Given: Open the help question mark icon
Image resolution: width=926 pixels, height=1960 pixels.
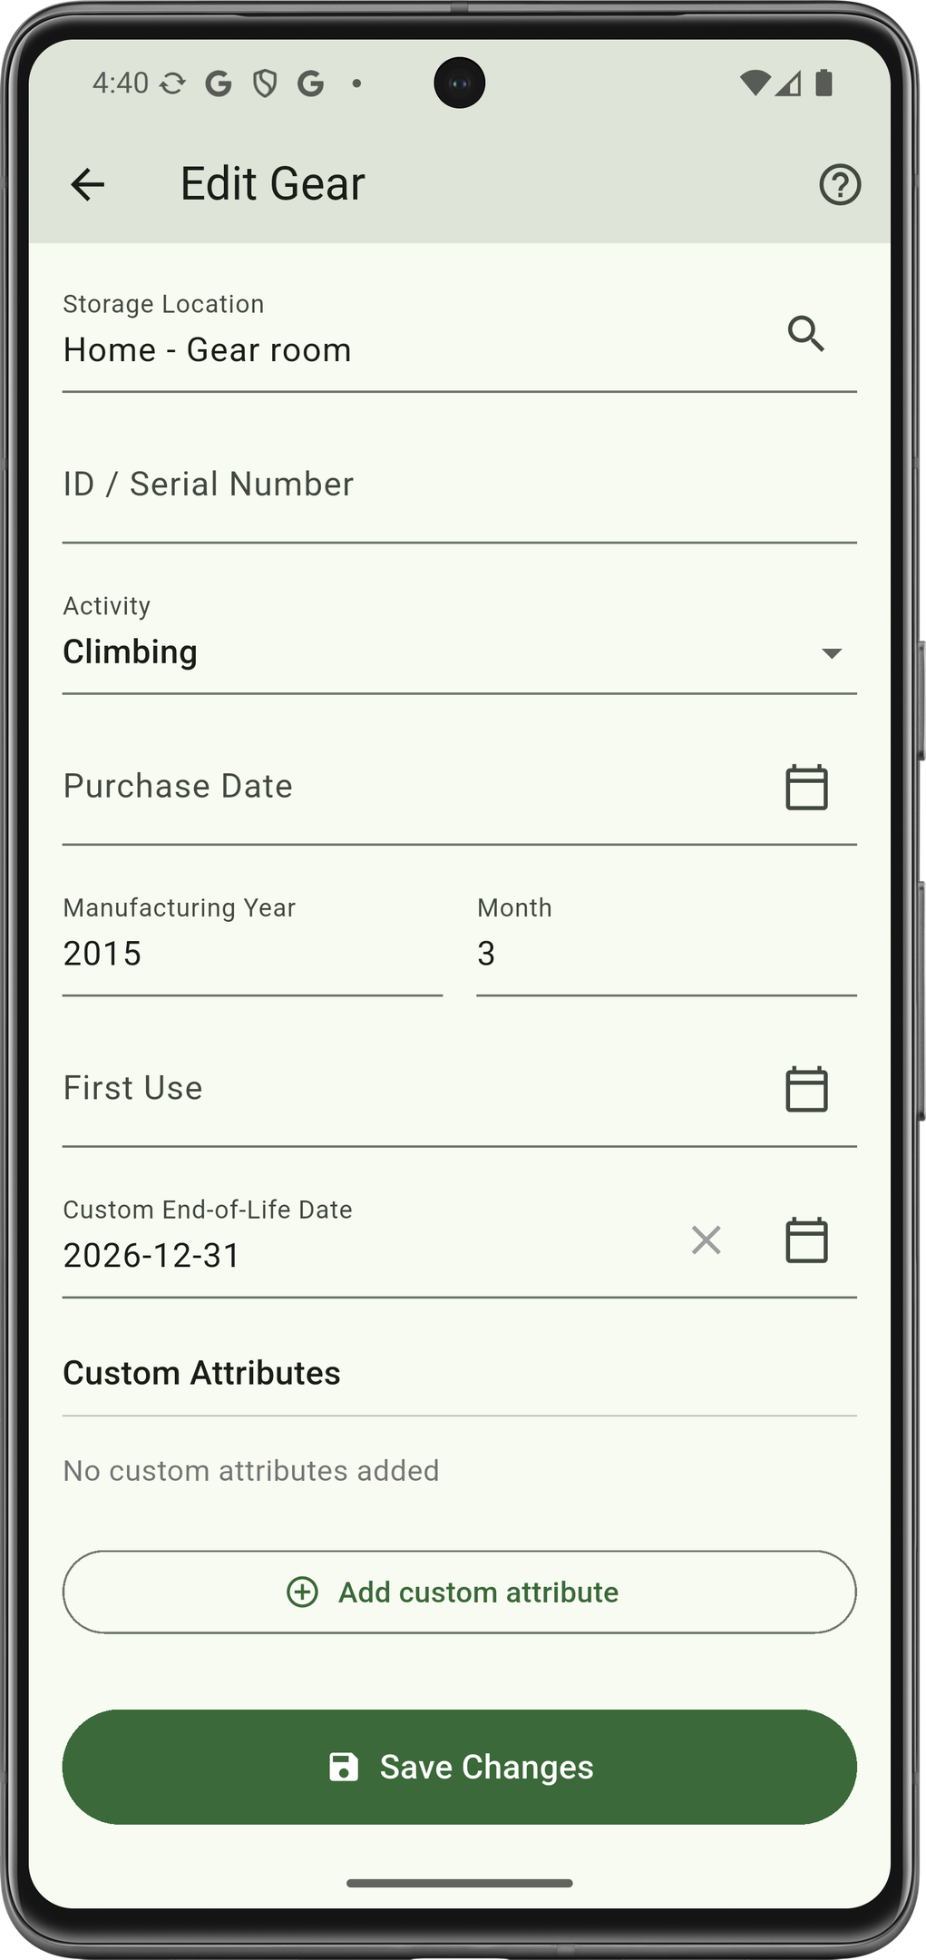Looking at the screenshot, I should tap(840, 185).
